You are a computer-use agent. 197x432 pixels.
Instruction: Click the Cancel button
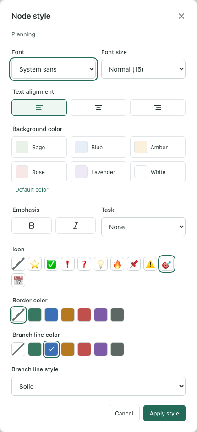[x=124, y=413]
